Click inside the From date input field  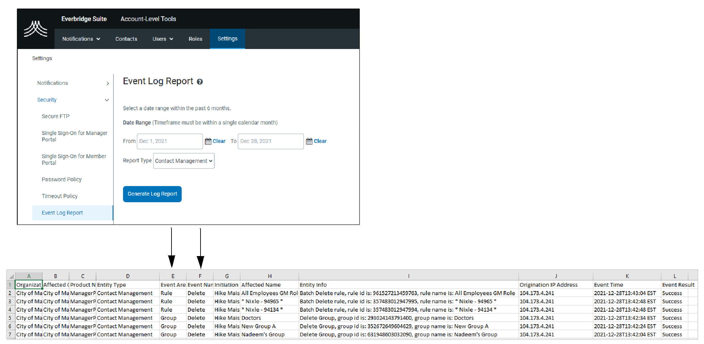(169, 141)
